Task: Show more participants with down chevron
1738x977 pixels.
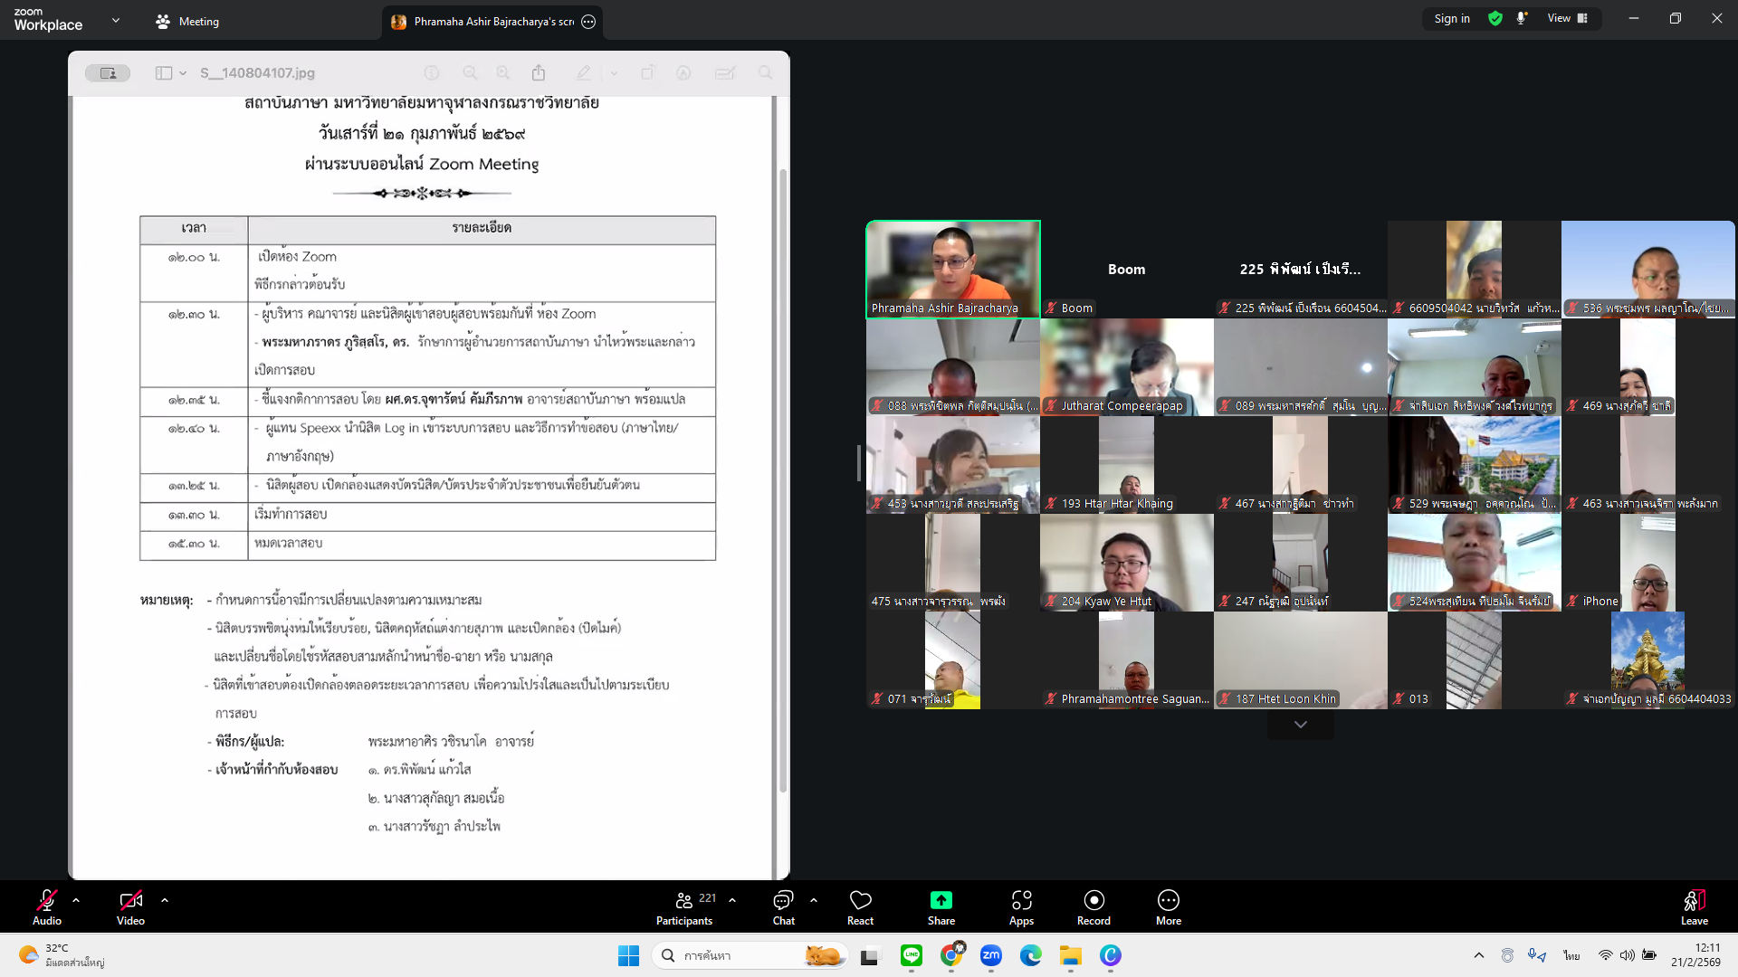Action: click(1300, 725)
